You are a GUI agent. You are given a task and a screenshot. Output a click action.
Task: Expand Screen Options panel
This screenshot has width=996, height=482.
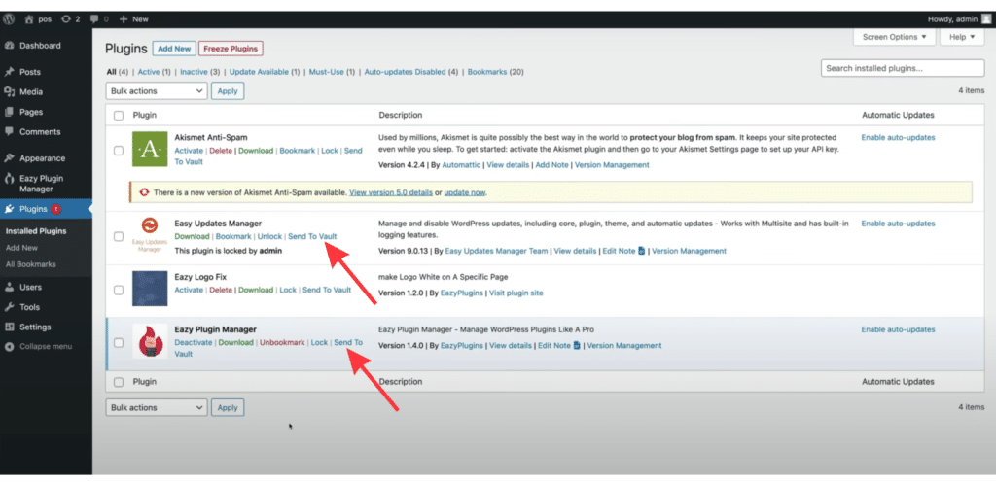[x=895, y=38]
